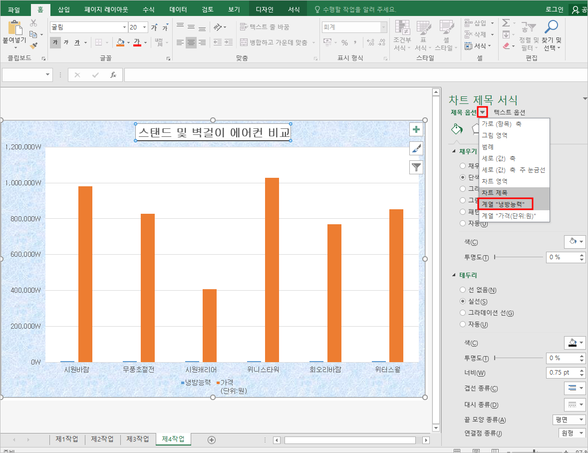Screen dimensions: 588x453
Task: Center align text horizontally
Action: 191,42
